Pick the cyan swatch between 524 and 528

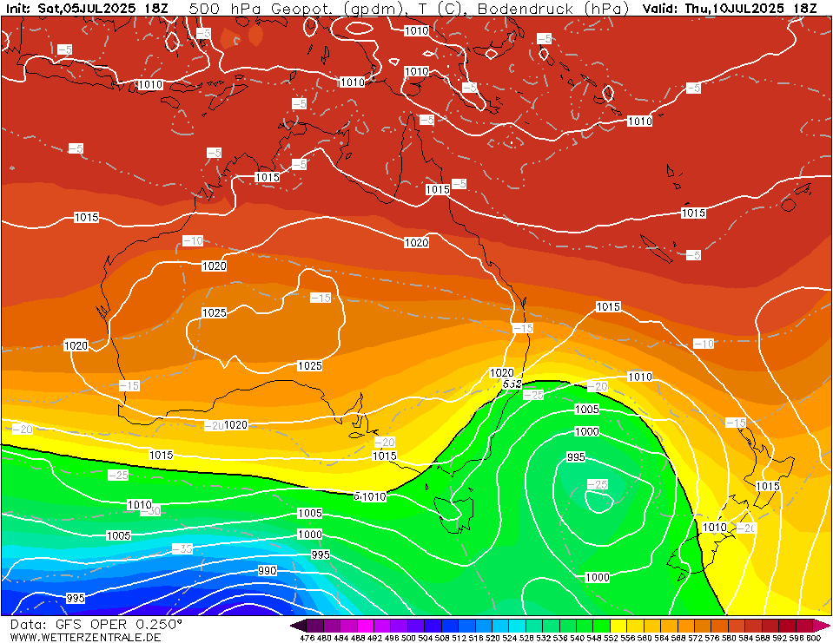[x=518, y=626]
